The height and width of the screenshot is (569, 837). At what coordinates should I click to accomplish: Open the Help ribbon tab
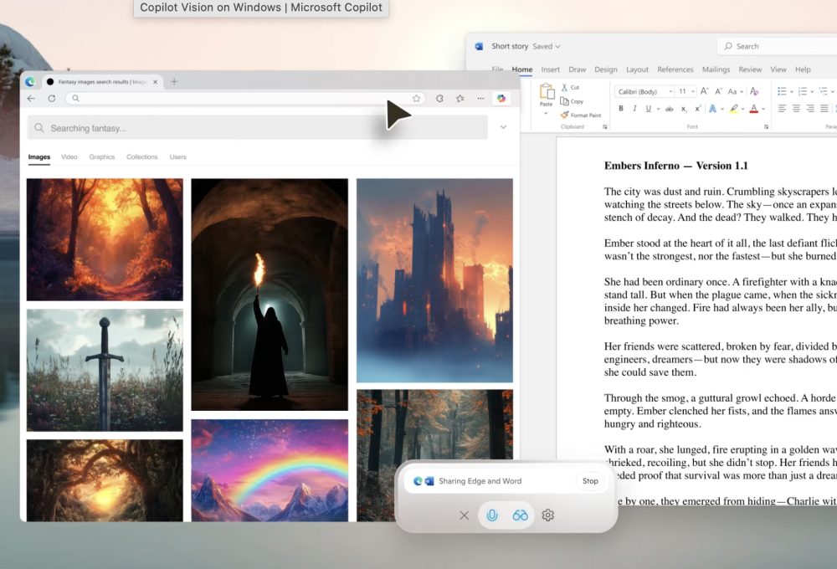click(803, 69)
